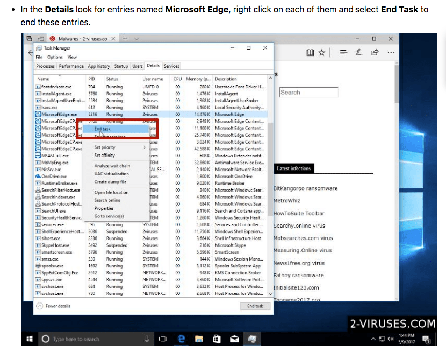Open the Action Center notification icon
The image size is (446, 352).
pyautogui.click(x=426, y=339)
